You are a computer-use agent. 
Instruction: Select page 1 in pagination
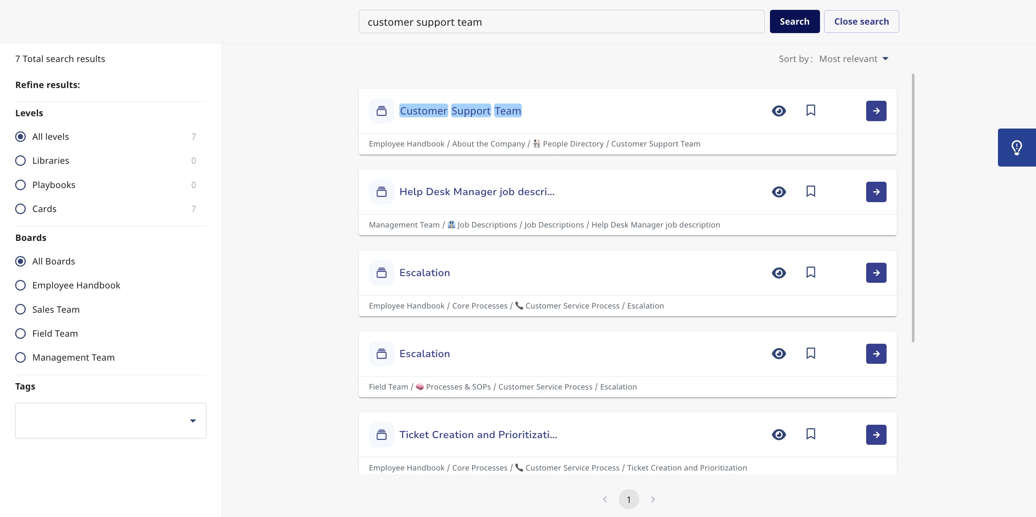(x=629, y=499)
